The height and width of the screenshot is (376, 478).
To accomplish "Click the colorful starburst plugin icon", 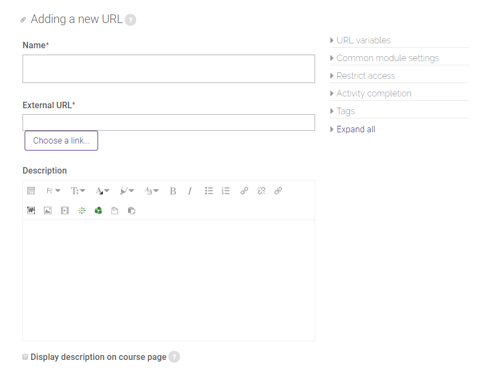I will click(81, 210).
